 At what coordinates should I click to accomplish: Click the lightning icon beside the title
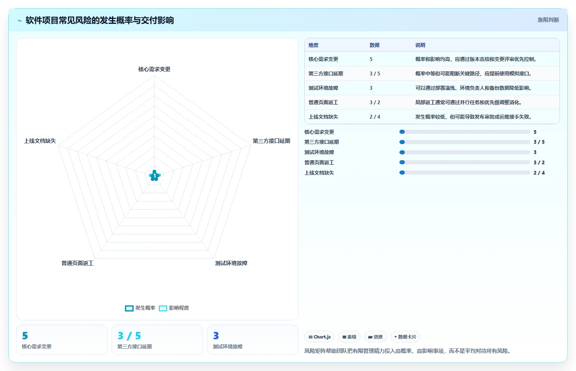(19, 21)
